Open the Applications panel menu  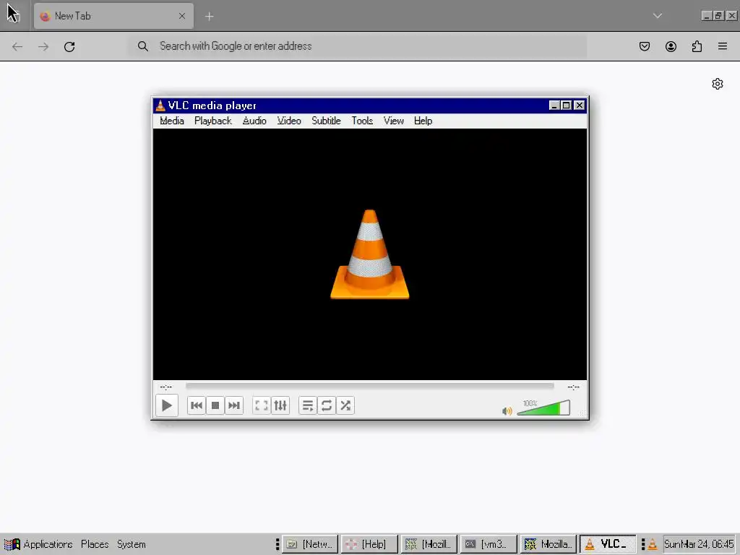pos(39,544)
